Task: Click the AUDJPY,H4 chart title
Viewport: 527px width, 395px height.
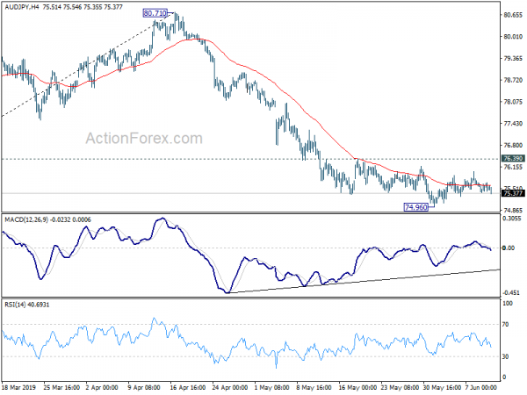Action: pos(21,6)
